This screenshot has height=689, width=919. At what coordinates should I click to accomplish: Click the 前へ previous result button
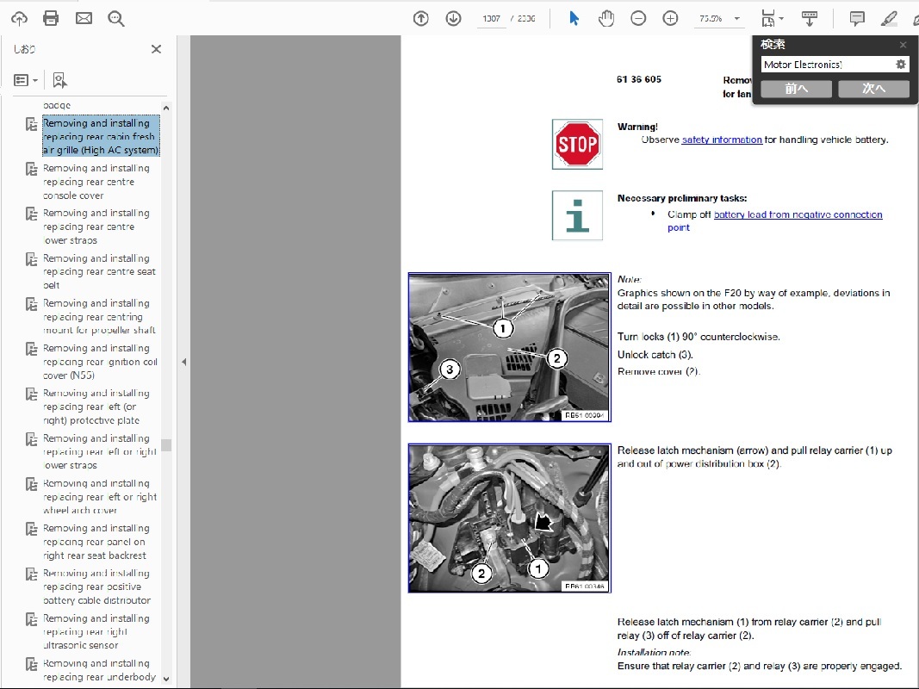796,89
